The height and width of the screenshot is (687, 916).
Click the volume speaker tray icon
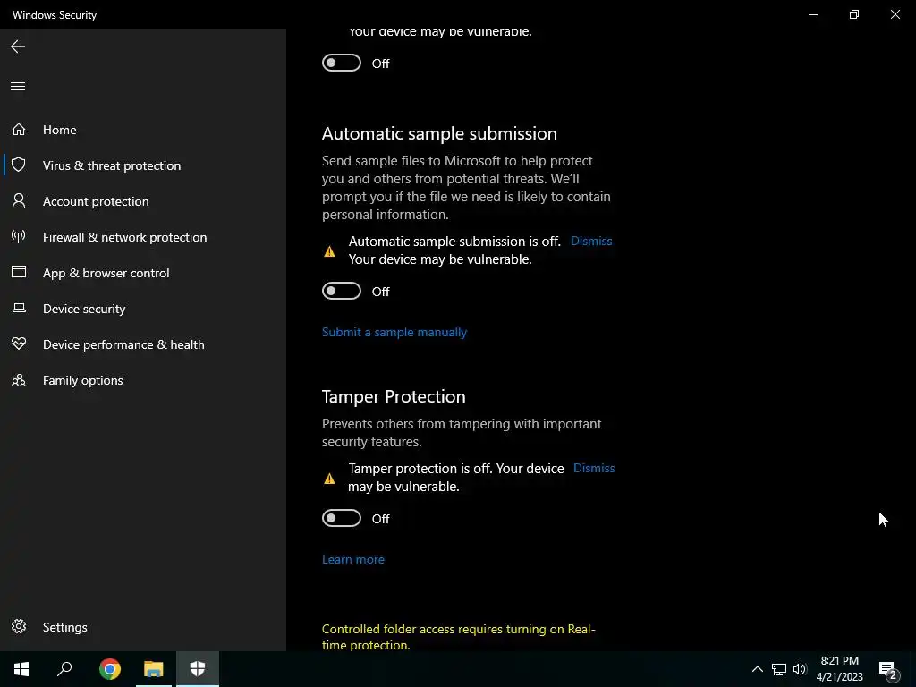click(800, 669)
